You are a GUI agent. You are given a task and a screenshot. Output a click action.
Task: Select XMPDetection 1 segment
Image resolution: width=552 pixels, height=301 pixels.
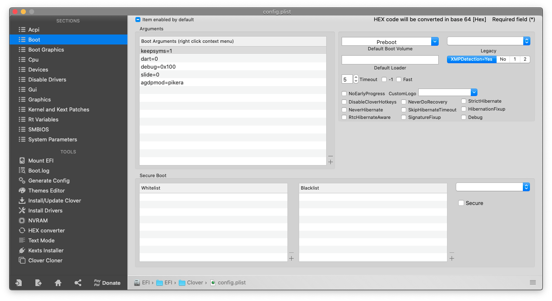coord(515,59)
